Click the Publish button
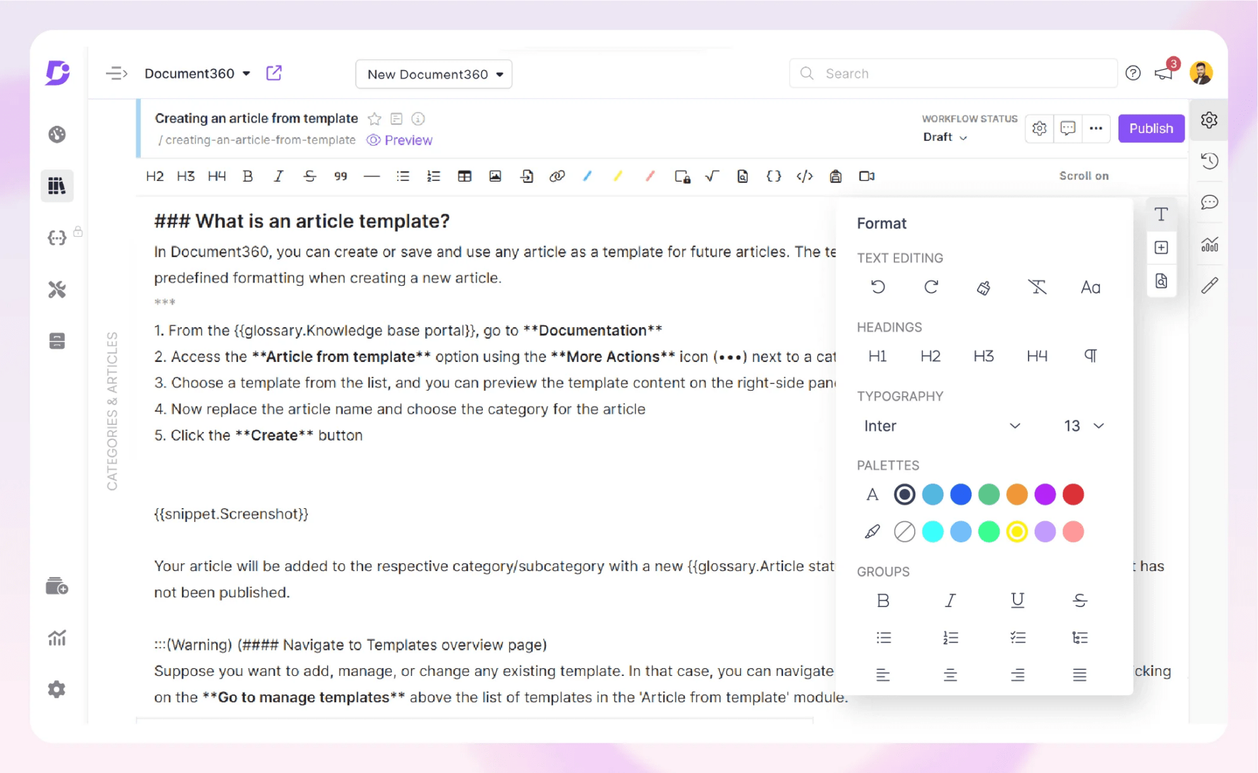1258x773 pixels. 1151,129
